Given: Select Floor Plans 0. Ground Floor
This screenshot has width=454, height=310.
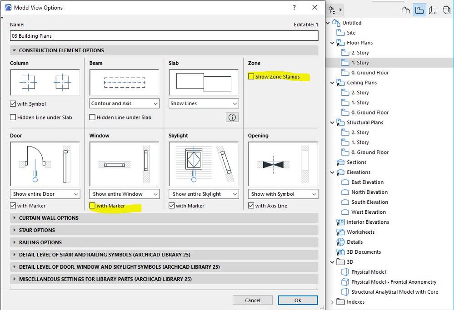Looking at the screenshot, I should 365,73.
